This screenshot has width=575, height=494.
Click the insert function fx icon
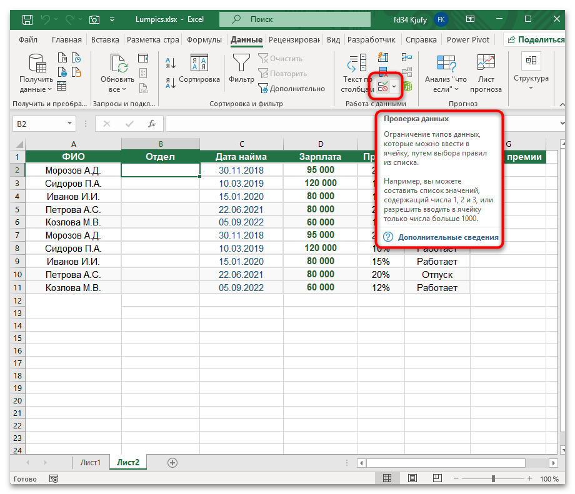click(151, 124)
